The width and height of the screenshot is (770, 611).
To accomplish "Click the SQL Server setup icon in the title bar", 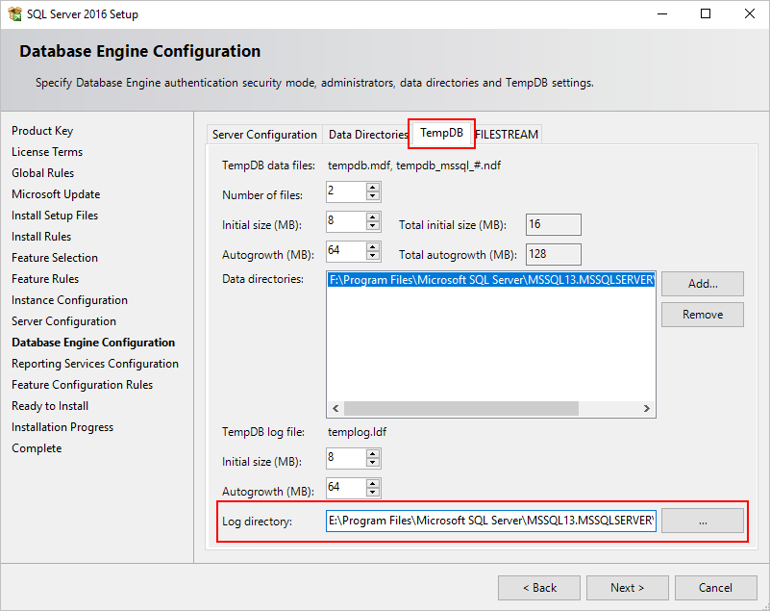I will click(x=13, y=13).
